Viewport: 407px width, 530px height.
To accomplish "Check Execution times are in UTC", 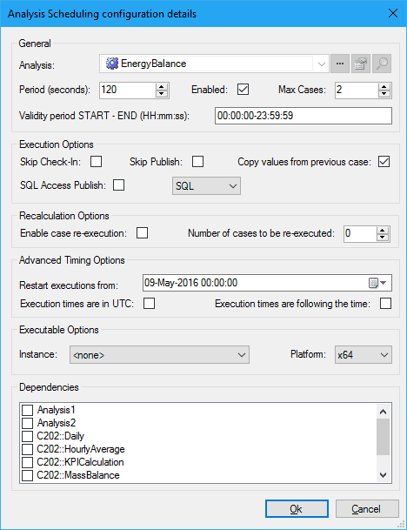I will click(x=149, y=303).
